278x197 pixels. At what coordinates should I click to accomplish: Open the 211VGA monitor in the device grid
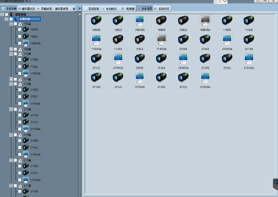coord(118,58)
